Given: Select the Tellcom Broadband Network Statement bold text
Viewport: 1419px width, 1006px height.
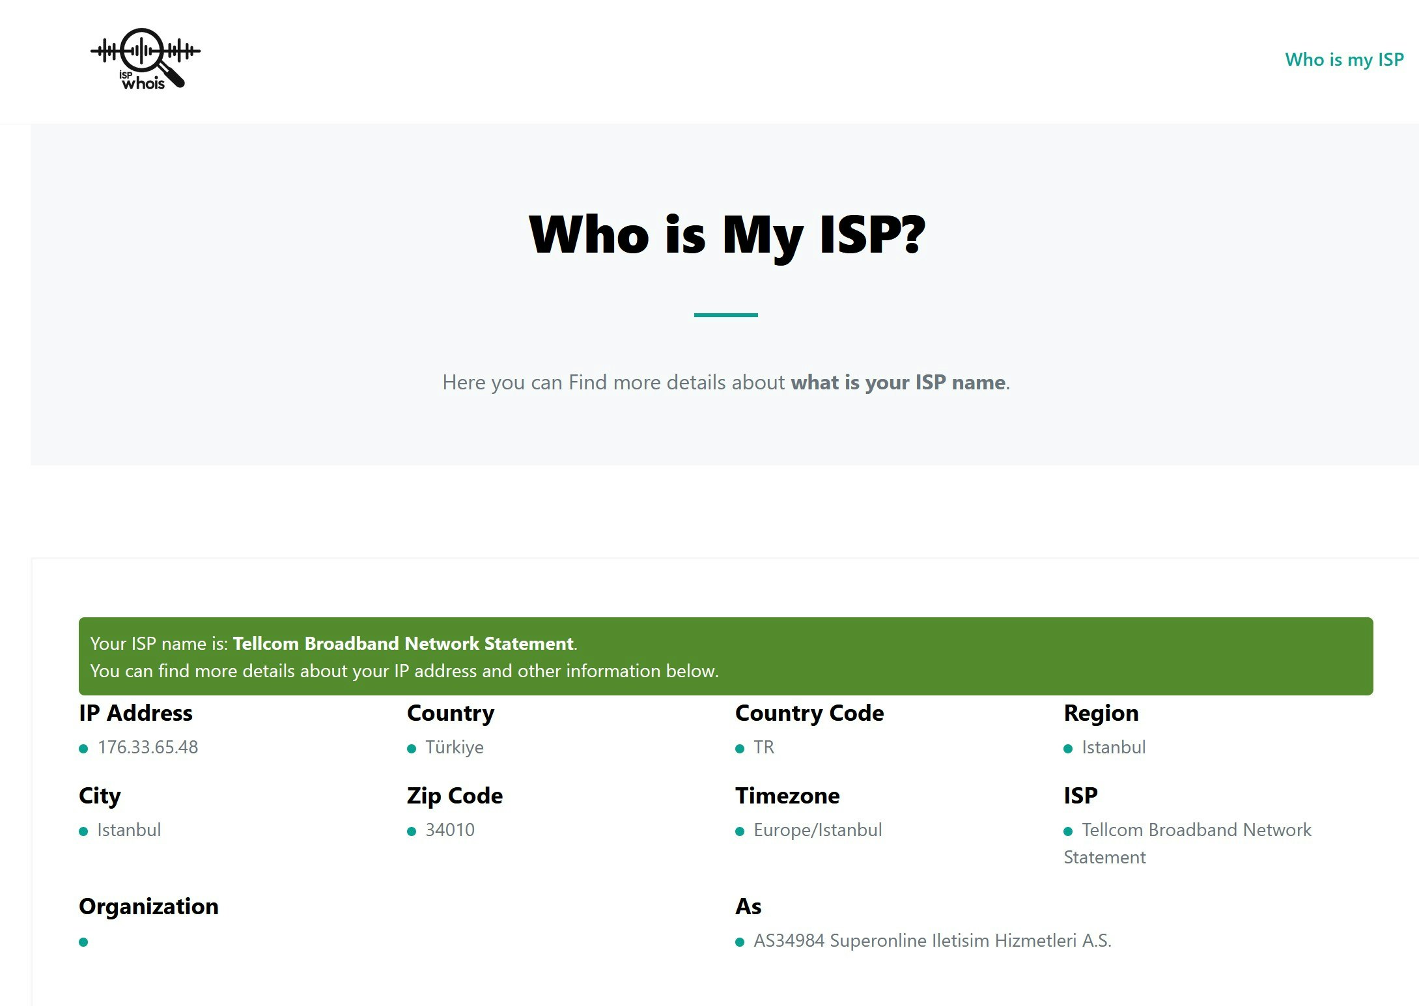Looking at the screenshot, I should 403,643.
